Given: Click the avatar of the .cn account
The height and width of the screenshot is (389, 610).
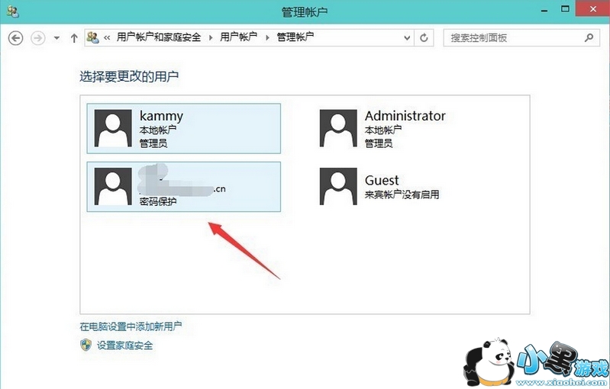Looking at the screenshot, I should pos(113,187).
